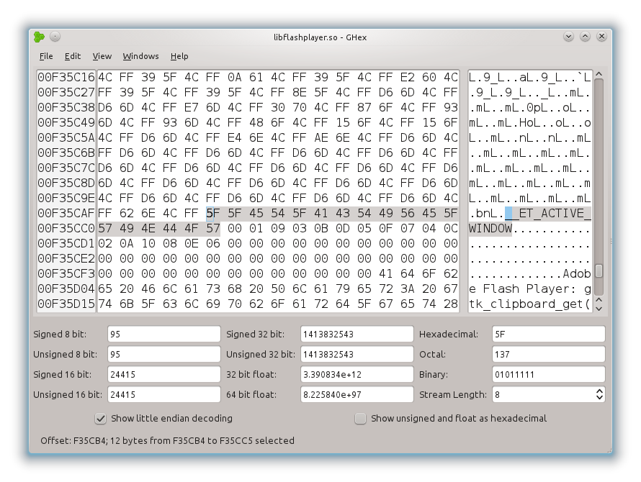This screenshot has width=641, height=482.
Task: Click the Unsigned 8 bit value field
Action: coord(164,354)
